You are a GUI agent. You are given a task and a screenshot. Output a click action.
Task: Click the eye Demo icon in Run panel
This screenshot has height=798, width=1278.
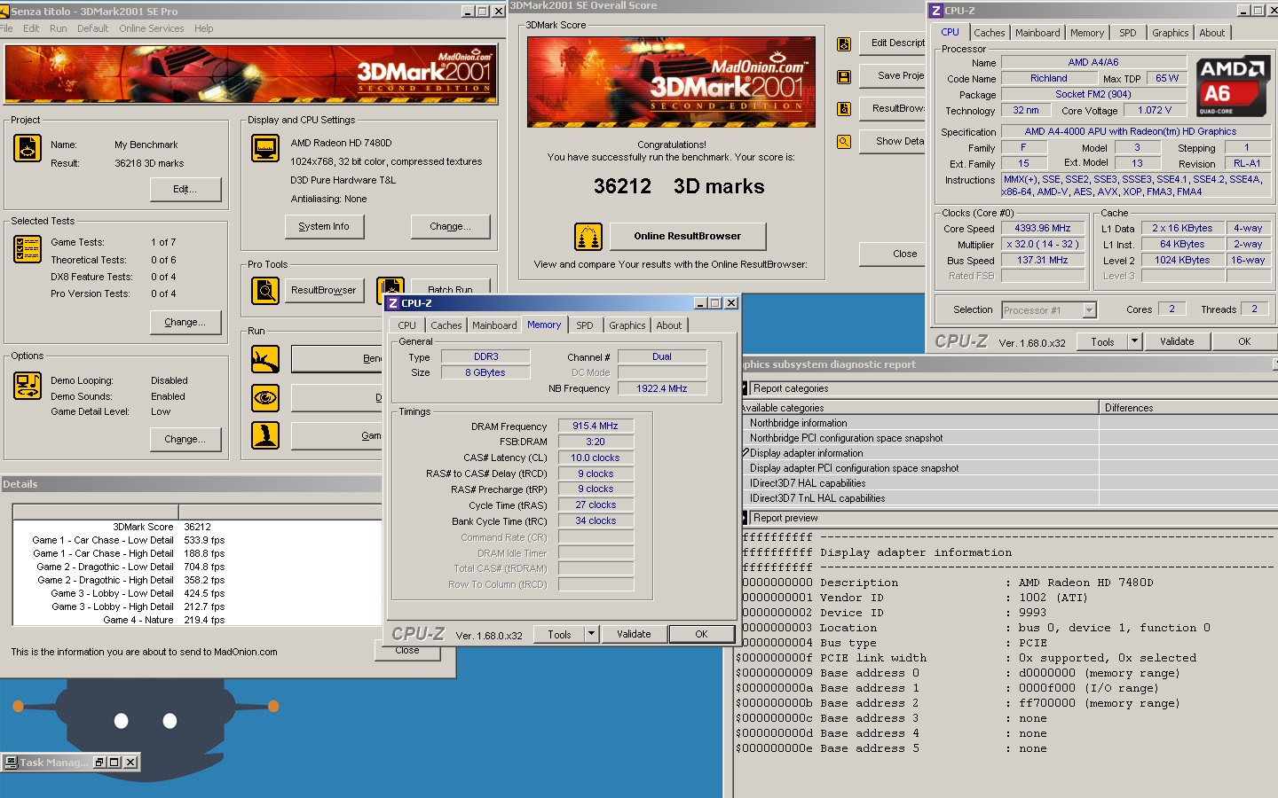click(x=265, y=398)
